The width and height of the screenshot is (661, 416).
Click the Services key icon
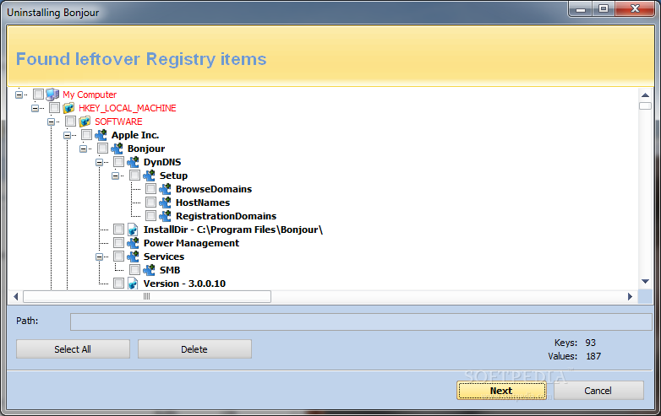[133, 257]
